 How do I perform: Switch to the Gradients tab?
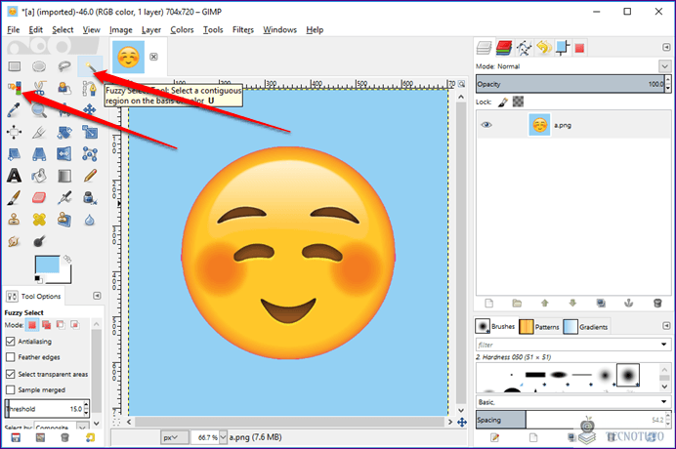(x=586, y=327)
